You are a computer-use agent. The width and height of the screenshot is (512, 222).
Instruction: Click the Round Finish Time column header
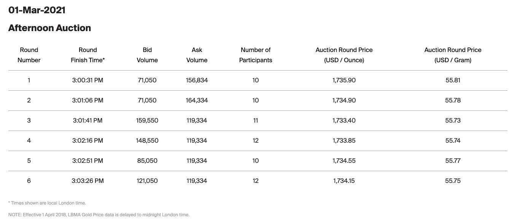click(x=87, y=55)
